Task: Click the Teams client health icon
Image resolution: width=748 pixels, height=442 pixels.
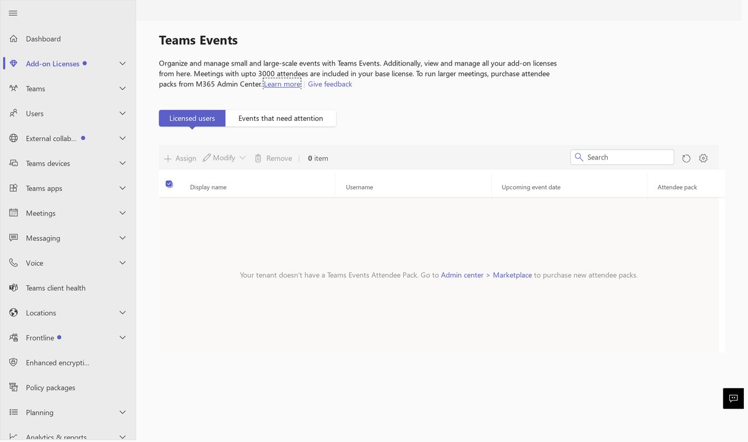Action: pyautogui.click(x=13, y=288)
